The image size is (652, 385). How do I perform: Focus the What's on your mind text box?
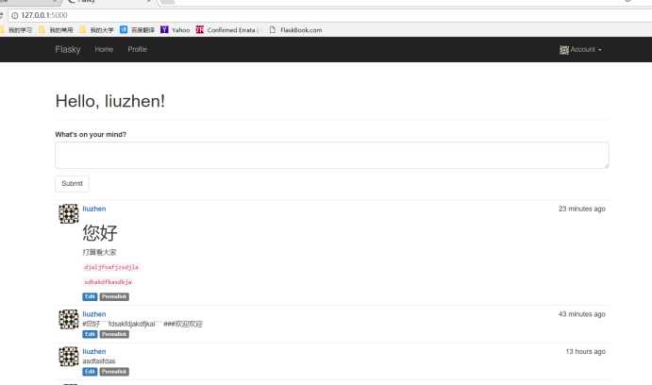pos(332,155)
